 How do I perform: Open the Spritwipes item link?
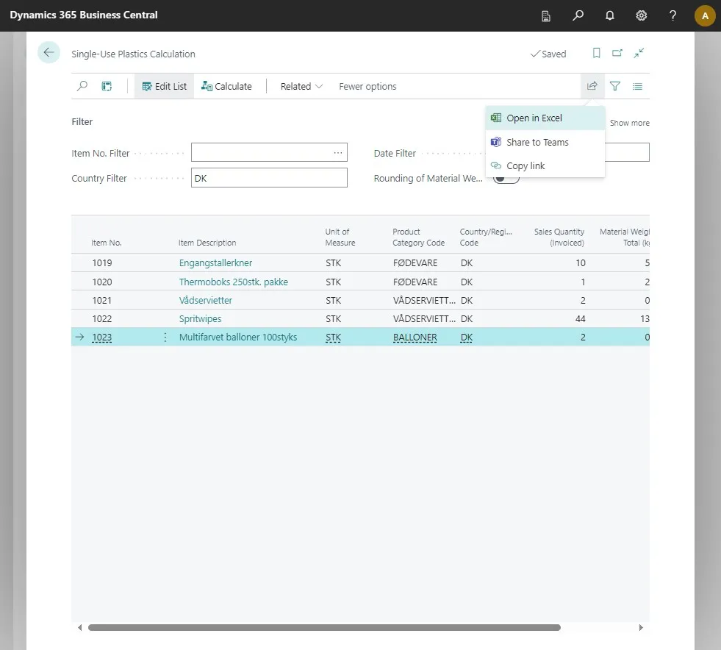(x=200, y=318)
